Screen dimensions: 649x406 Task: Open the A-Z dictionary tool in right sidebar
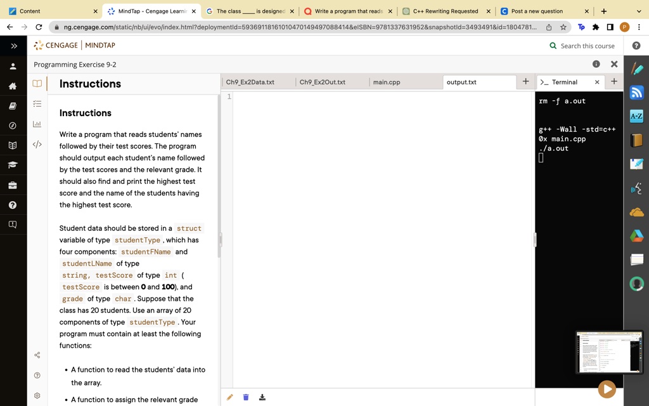pos(637,115)
